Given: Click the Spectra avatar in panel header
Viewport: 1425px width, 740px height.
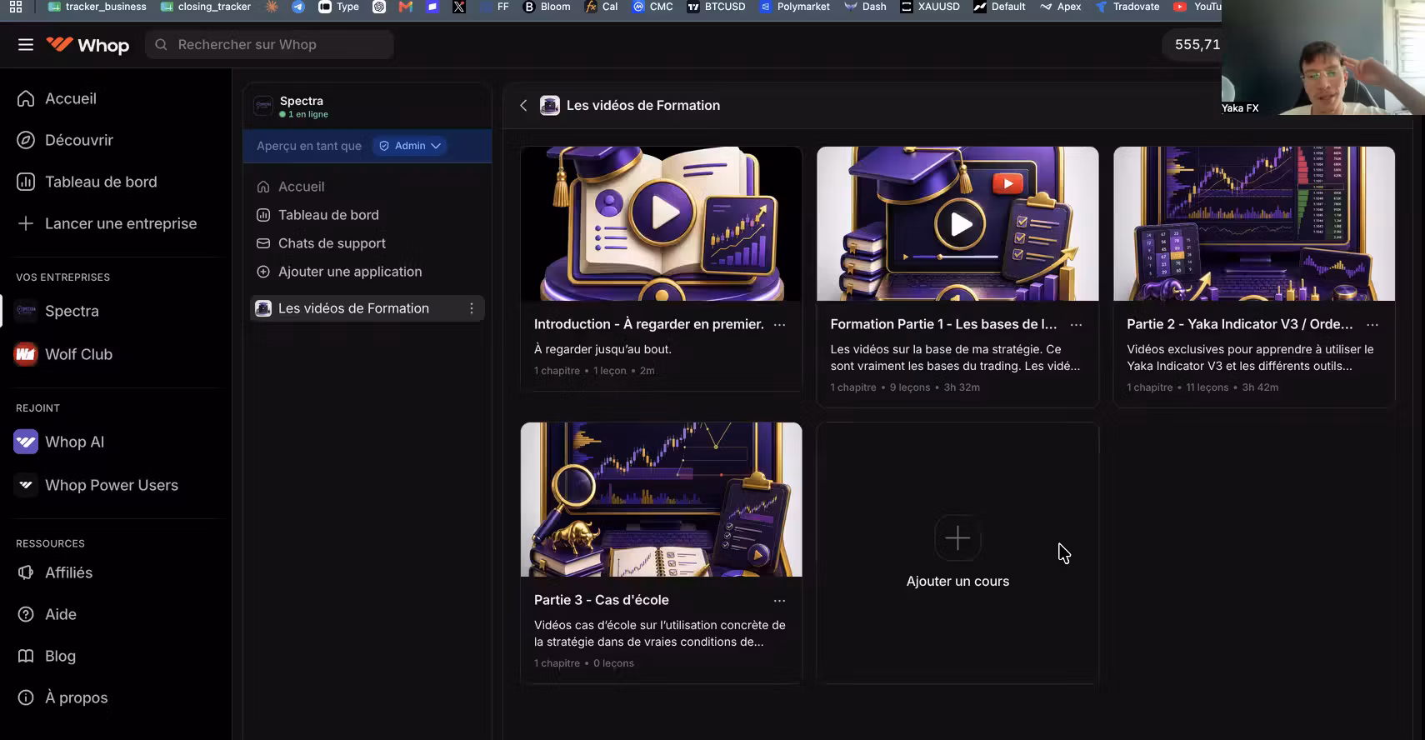Looking at the screenshot, I should [263, 106].
